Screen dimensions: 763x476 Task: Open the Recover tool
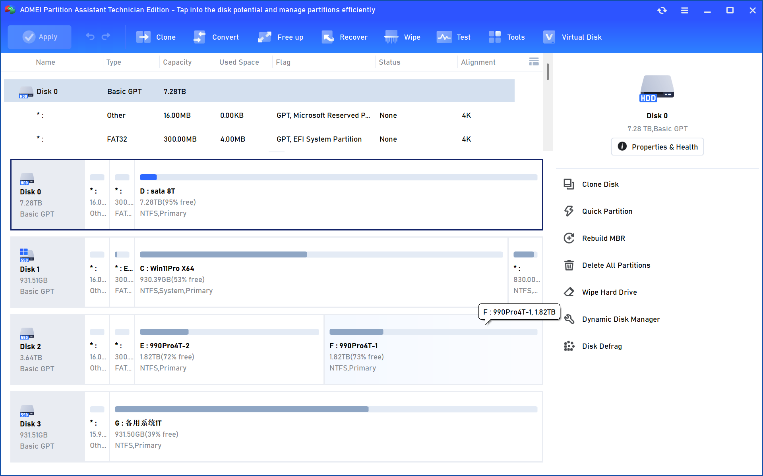(345, 37)
